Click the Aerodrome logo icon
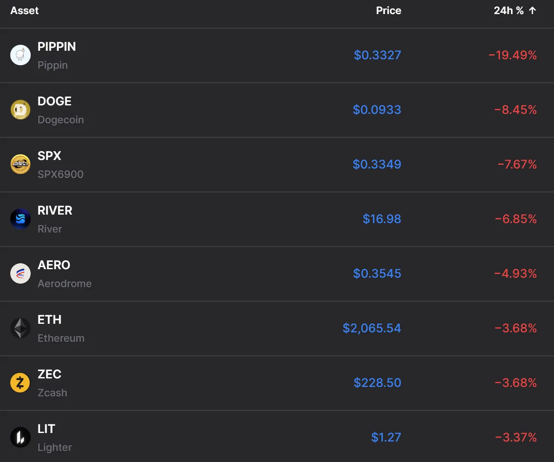This screenshot has width=554, height=462. point(20,273)
